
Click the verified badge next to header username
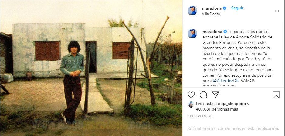[x=225, y=8]
